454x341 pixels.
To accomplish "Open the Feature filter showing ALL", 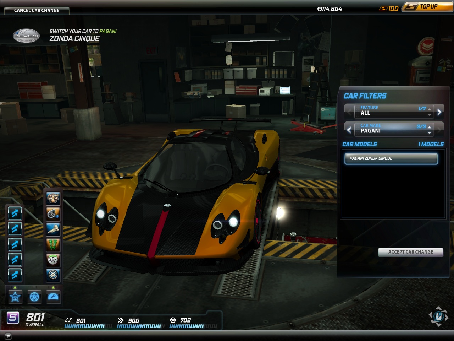I will pos(394,112).
